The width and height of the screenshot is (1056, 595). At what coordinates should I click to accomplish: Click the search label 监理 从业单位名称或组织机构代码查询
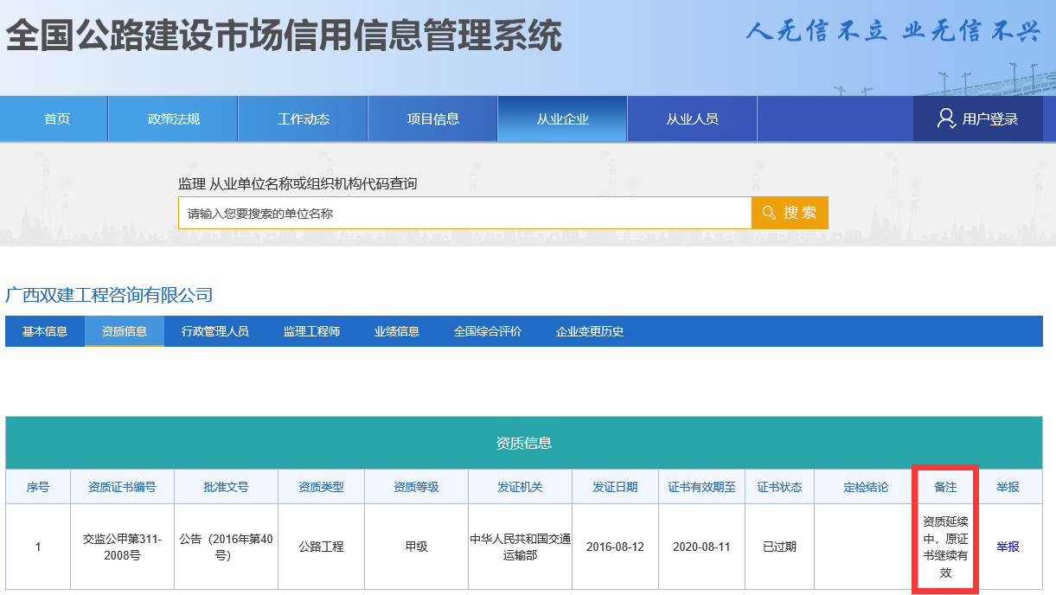tap(298, 183)
